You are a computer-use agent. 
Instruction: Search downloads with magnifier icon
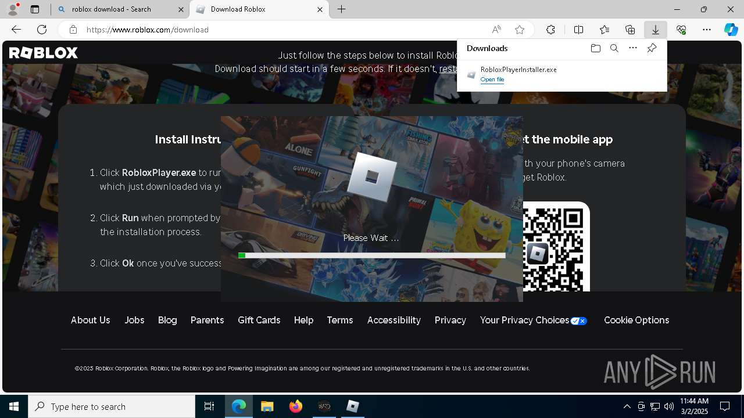[x=614, y=48]
